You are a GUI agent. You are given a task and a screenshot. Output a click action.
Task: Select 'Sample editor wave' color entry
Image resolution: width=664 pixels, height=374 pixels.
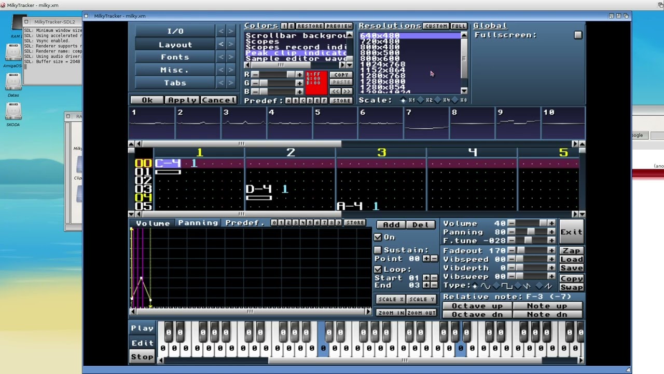point(296,59)
